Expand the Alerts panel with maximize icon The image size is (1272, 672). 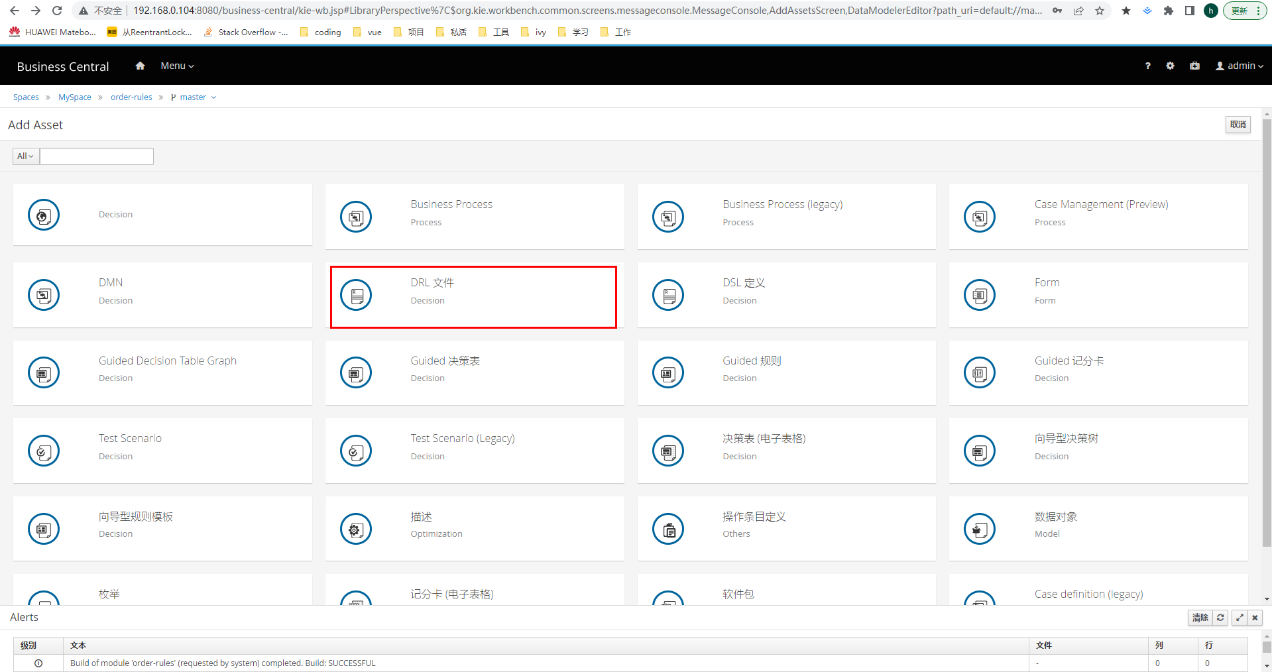point(1239,617)
